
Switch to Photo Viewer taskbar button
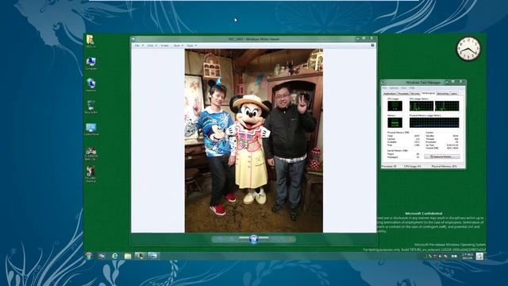[153, 256]
